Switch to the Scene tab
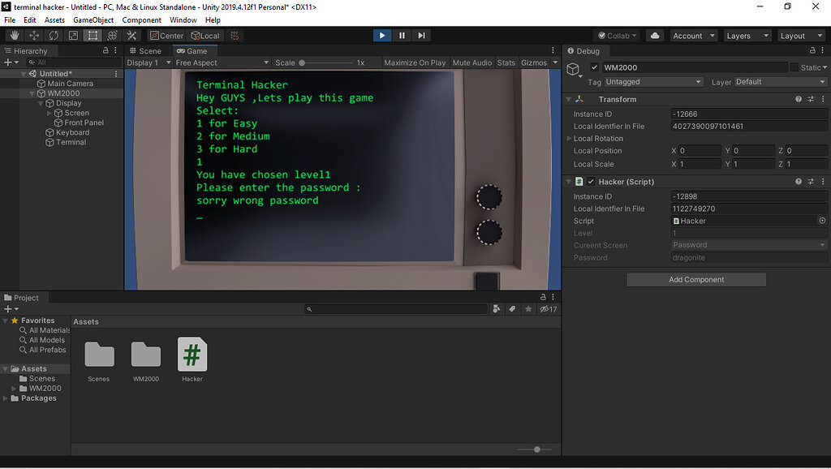Image resolution: width=831 pixels, height=469 pixels. (x=146, y=50)
